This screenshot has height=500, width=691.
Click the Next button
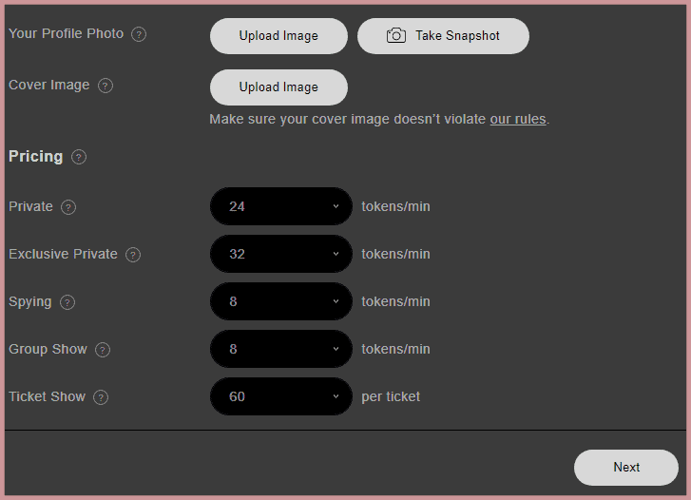(x=626, y=467)
